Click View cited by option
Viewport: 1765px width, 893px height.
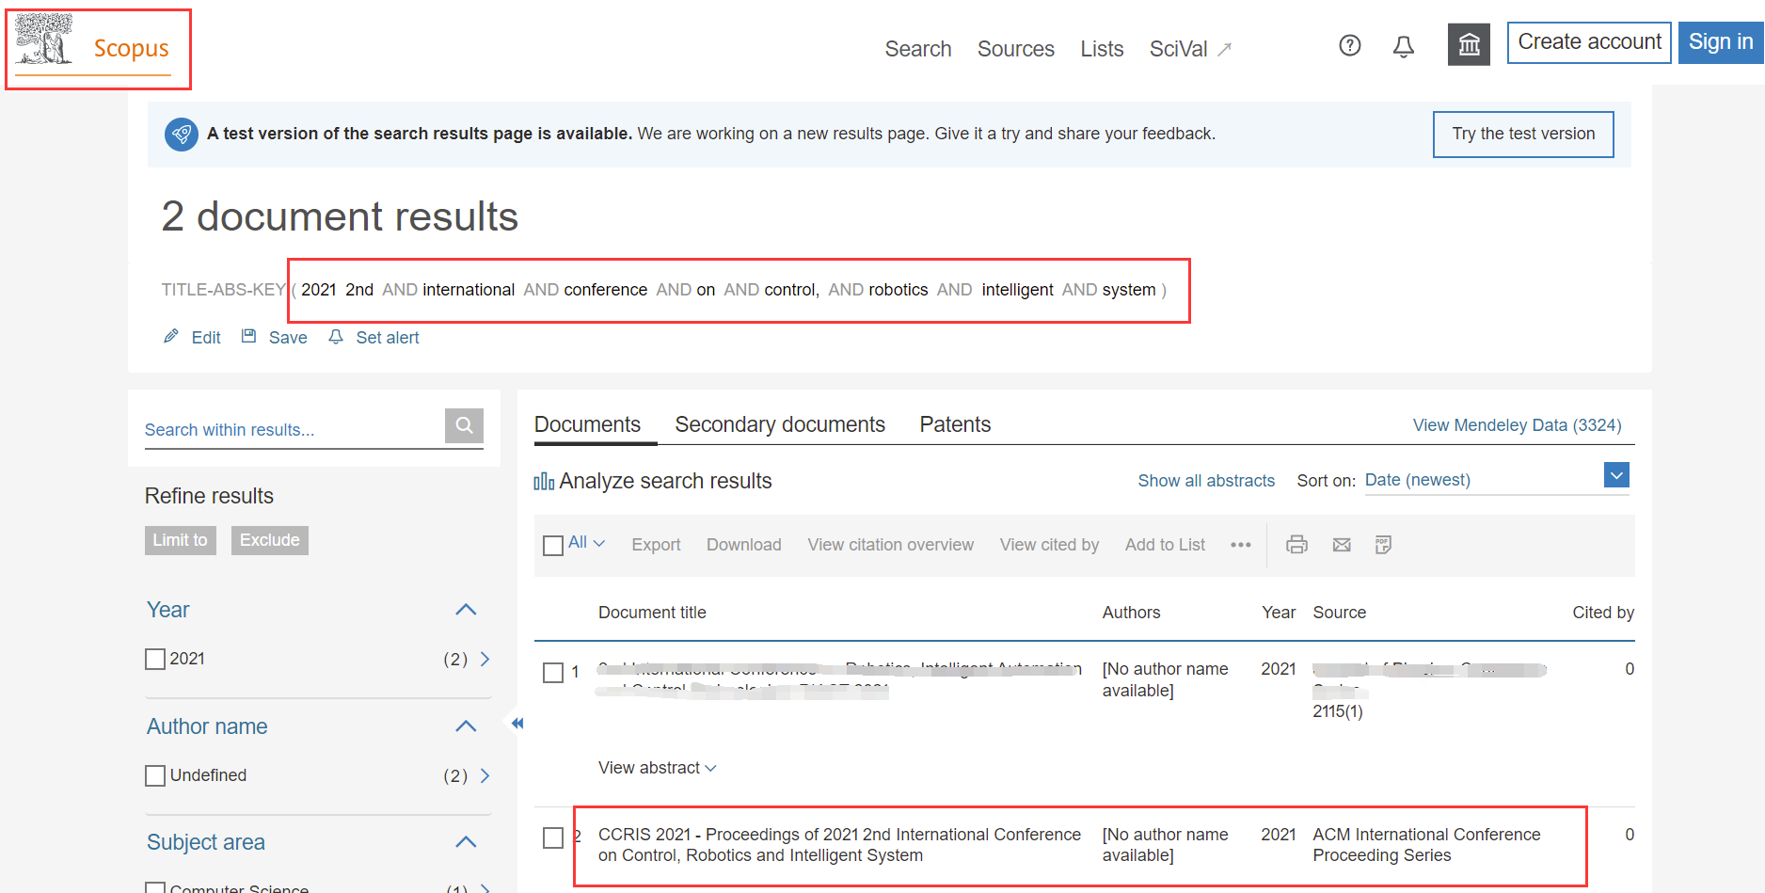(1049, 545)
